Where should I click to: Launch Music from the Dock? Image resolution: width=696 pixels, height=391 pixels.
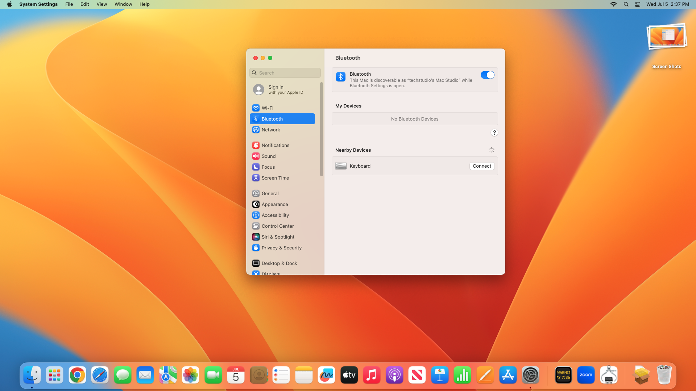tap(372, 375)
